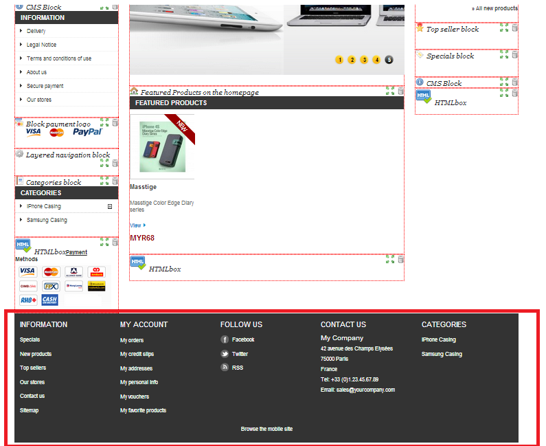Click the Specials block tag icon

click(420, 55)
